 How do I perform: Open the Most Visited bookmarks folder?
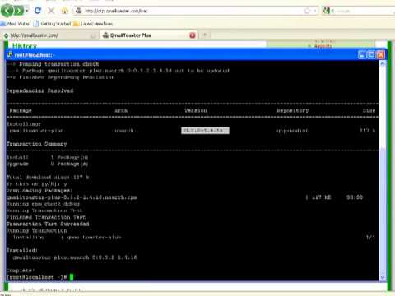pyautogui.click(x=16, y=24)
